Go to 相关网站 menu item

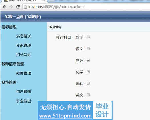point(23,55)
